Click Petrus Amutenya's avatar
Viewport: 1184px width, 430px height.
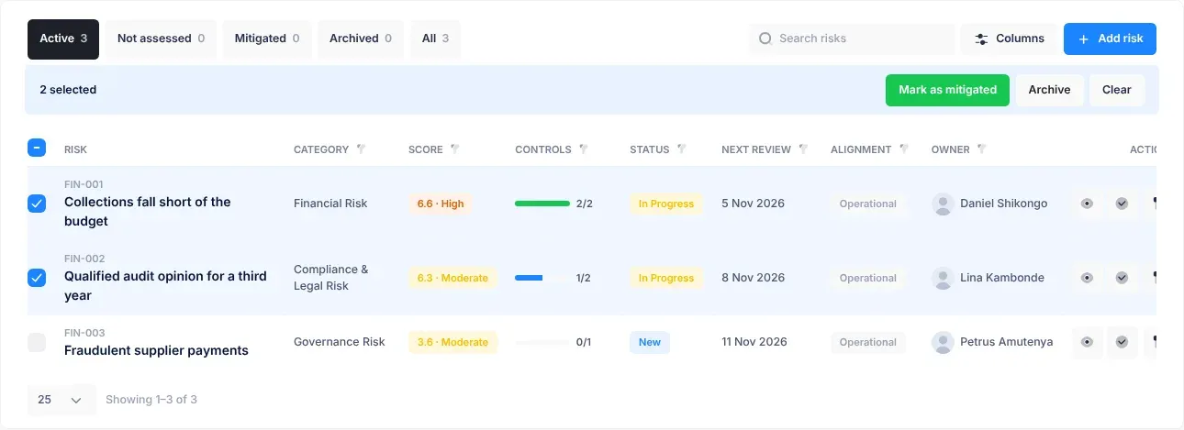click(943, 342)
